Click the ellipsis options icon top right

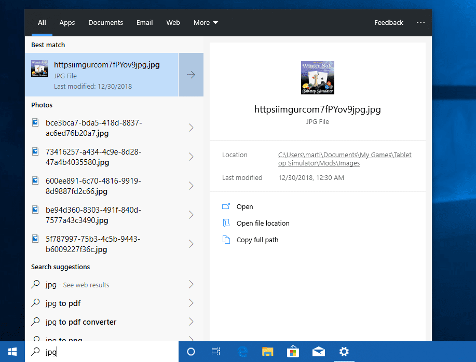(420, 22)
